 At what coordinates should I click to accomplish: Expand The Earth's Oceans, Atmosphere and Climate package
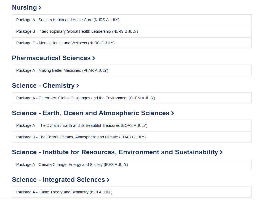click(132, 137)
